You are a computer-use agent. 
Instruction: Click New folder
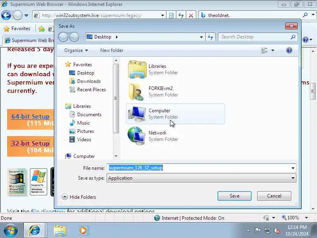(112, 50)
